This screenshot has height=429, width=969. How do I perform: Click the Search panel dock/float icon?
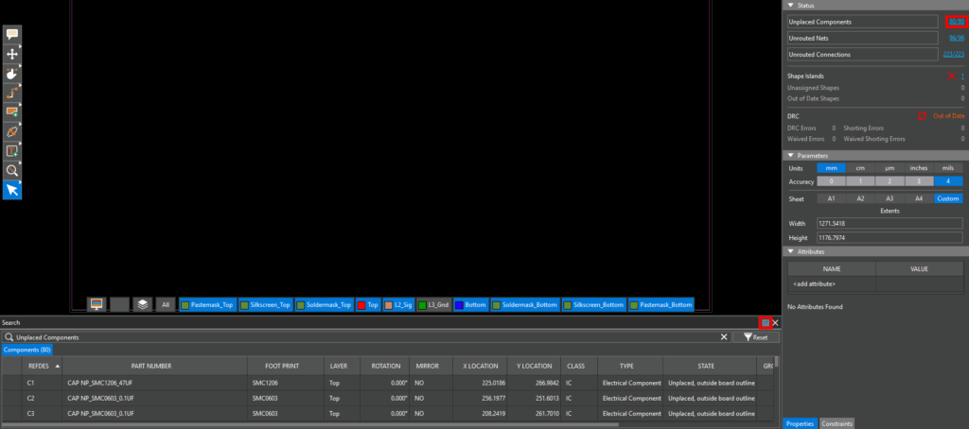click(x=766, y=323)
